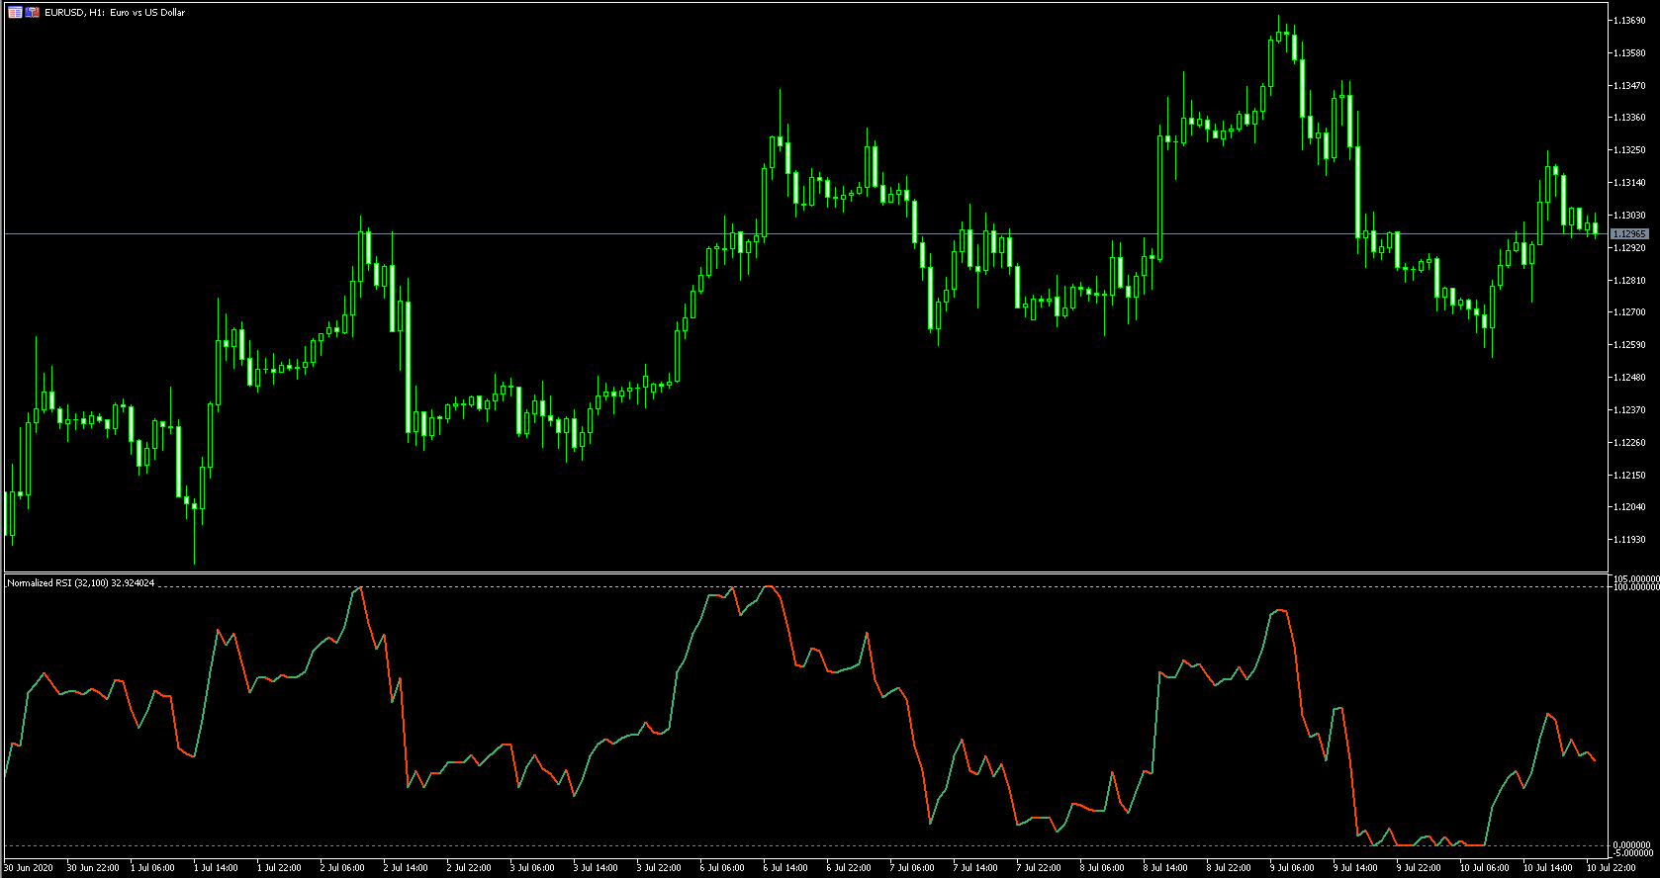Click the 1 Jul 14:00 time label
This screenshot has width=1660, height=878.
pyautogui.click(x=216, y=868)
